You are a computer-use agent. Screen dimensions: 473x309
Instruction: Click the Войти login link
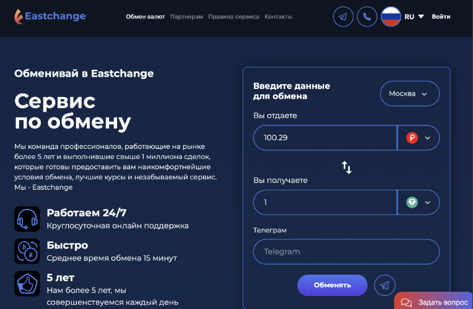click(x=441, y=17)
